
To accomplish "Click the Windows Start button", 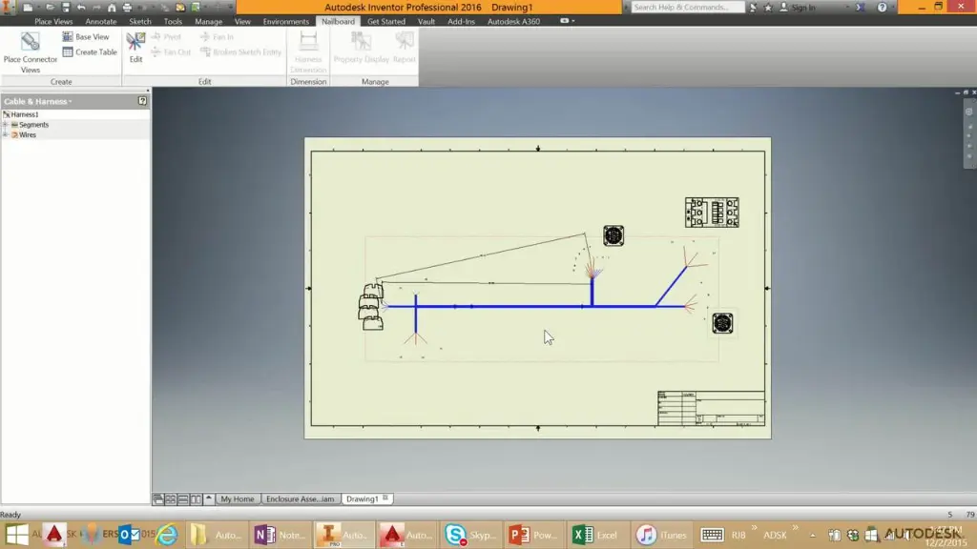I will click(16, 535).
